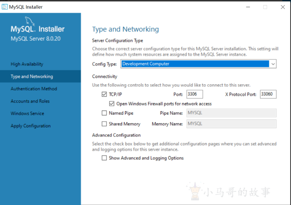
Task: Click the X Protocol Port field 33060
Action: pos(268,94)
